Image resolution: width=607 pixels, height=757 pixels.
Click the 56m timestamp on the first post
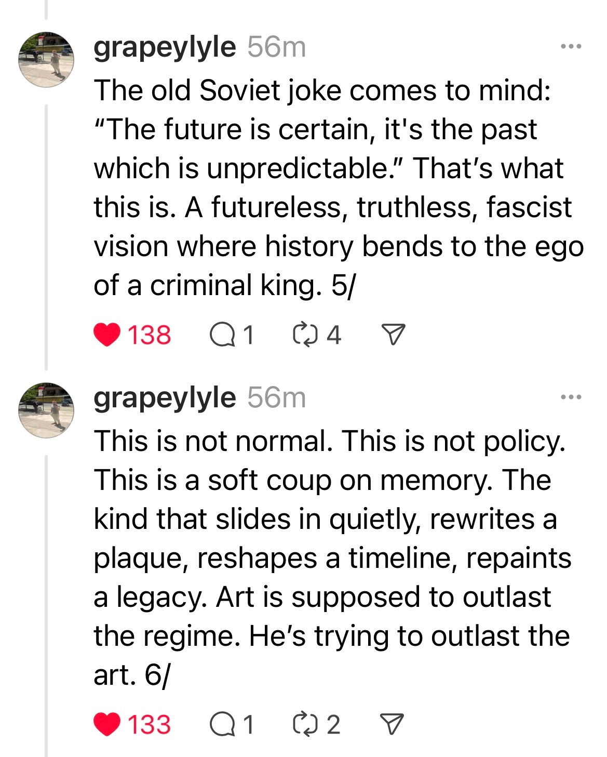(276, 47)
